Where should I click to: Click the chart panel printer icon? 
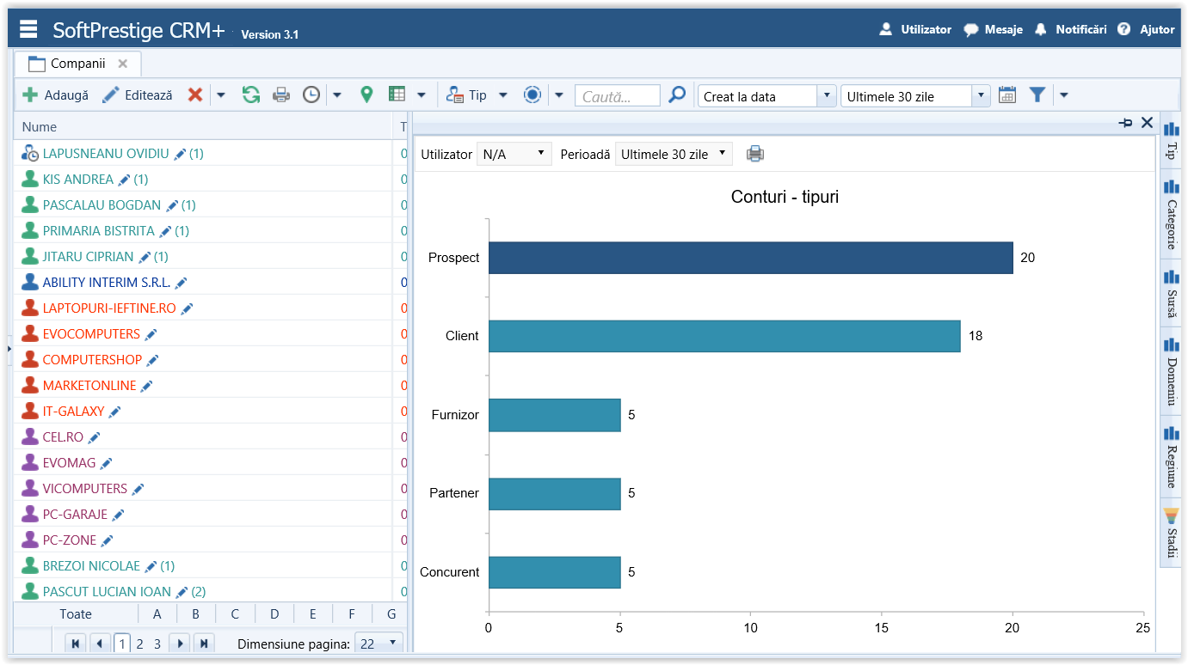coord(755,154)
